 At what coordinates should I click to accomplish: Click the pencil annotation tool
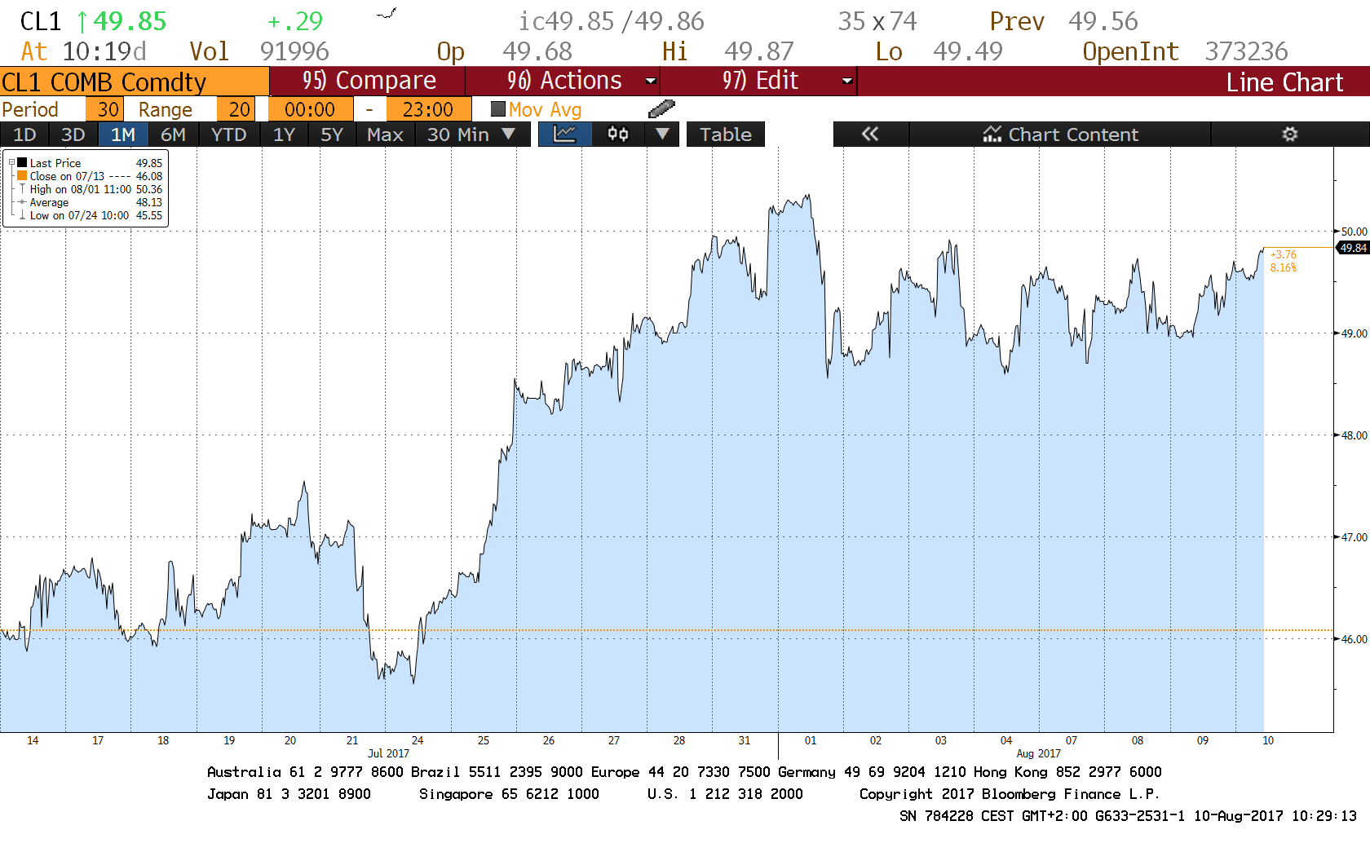click(x=661, y=108)
